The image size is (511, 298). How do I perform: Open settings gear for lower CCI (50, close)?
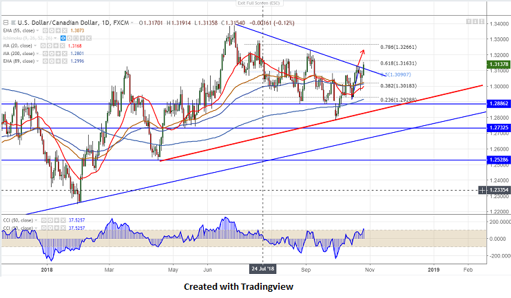point(50,228)
